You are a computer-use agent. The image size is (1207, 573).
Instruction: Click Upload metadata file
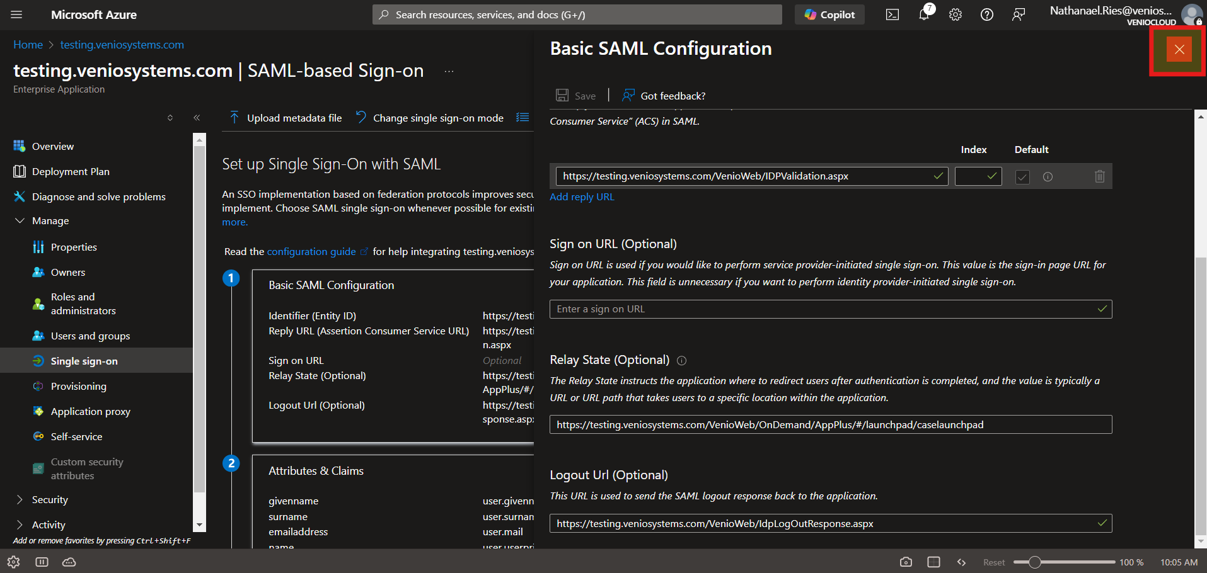(x=286, y=118)
